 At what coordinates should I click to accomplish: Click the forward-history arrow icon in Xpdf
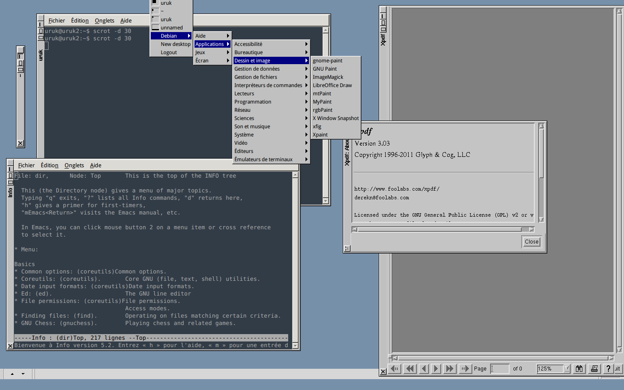tap(465, 369)
